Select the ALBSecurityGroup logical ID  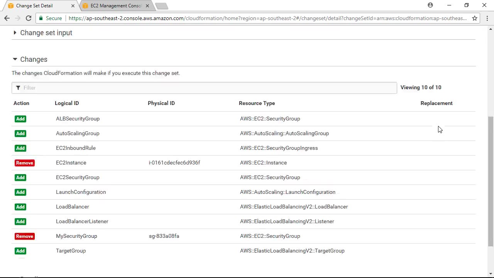(78, 119)
